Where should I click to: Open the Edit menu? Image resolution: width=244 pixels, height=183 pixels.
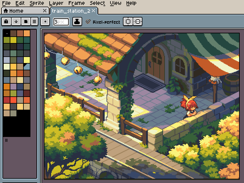coord(20,3)
